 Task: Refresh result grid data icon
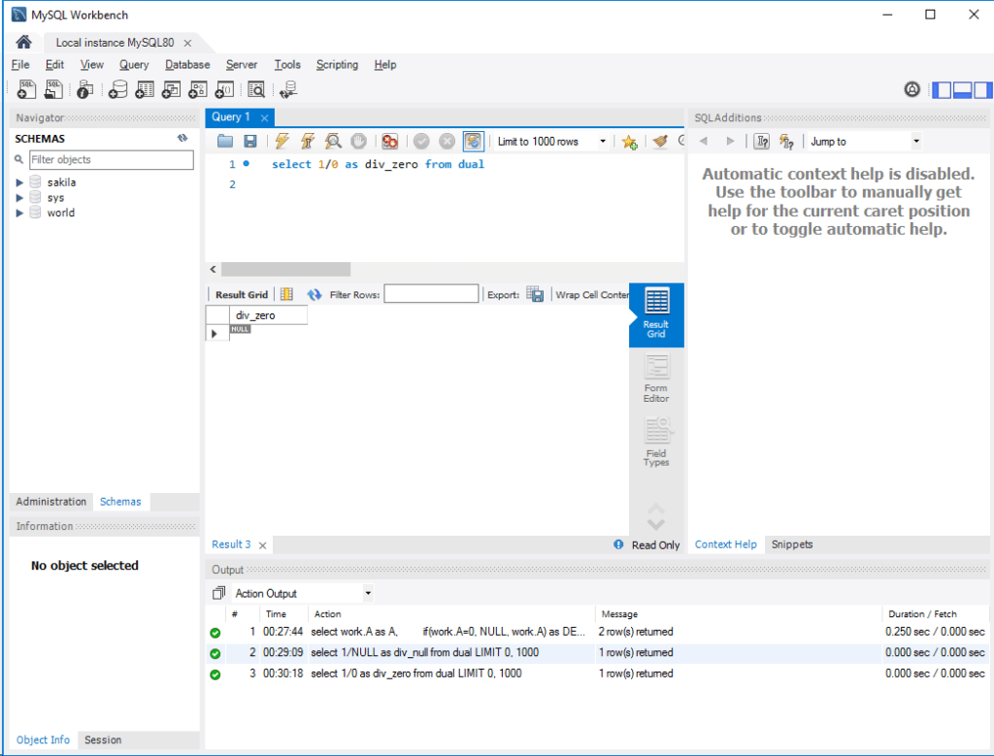[x=314, y=295]
